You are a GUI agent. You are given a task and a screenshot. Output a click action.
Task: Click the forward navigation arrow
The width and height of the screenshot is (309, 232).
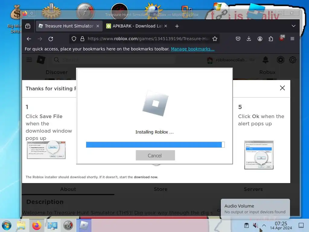point(40,39)
